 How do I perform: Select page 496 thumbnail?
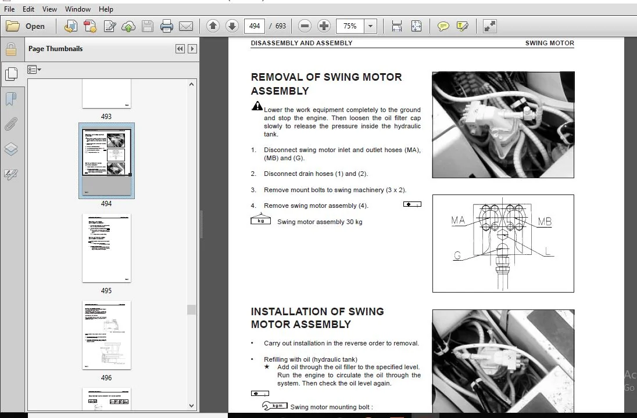click(106, 335)
